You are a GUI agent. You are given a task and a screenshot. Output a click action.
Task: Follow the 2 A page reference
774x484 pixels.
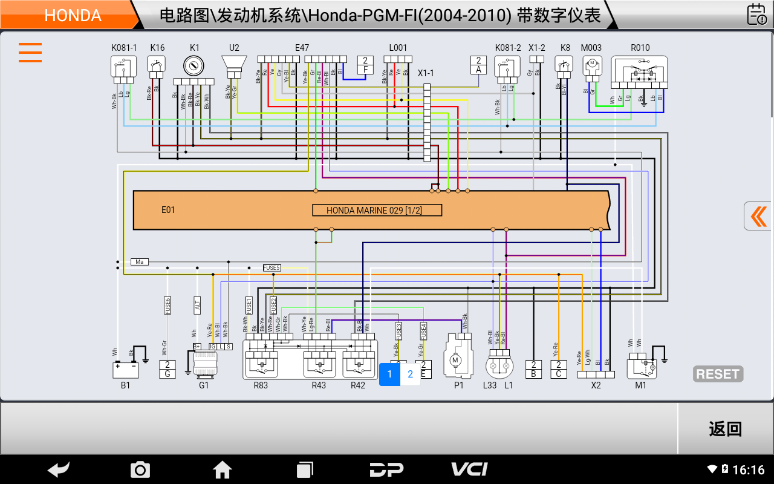tap(478, 65)
